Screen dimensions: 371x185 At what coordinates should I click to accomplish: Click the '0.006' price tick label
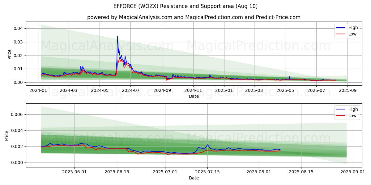pos(18,114)
